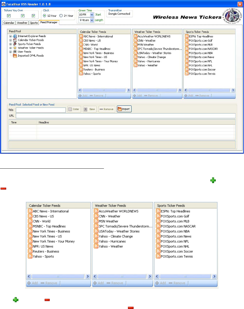Click RSS icon beside NPR: US News in Excalibur window
The height and width of the screenshot is (309, 244).
tap(81, 65)
